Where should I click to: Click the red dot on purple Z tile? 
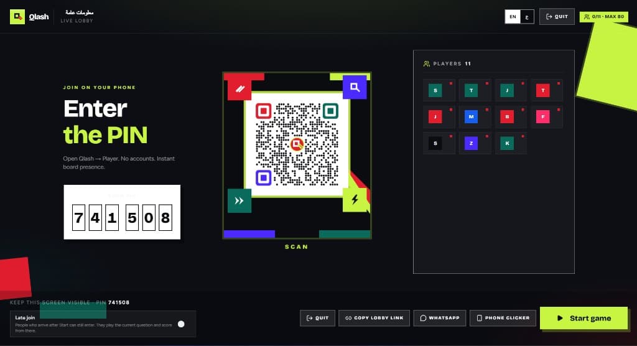point(486,136)
